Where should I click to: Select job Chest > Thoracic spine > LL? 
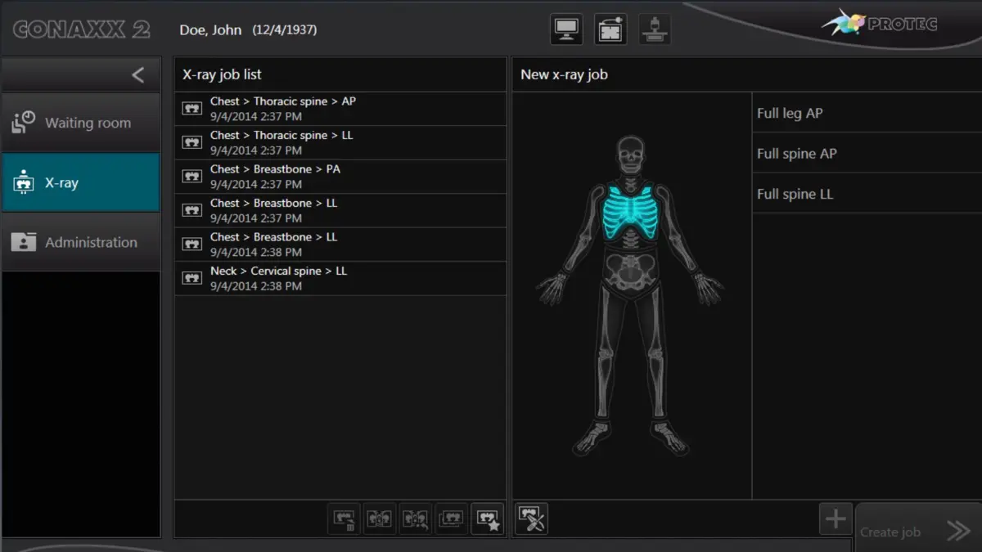(340, 142)
